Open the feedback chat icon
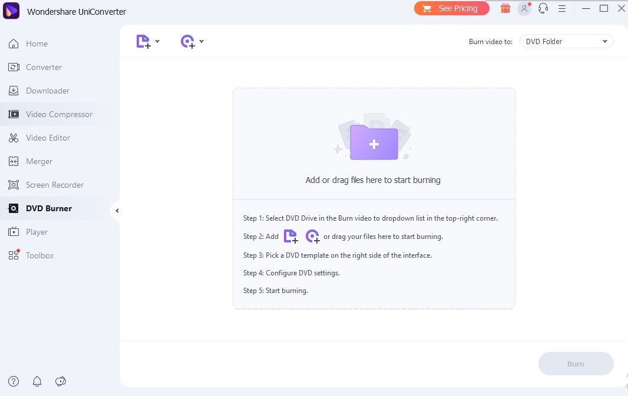Image resolution: width=628 pixels, height=396 pixels. pos(61,381)
